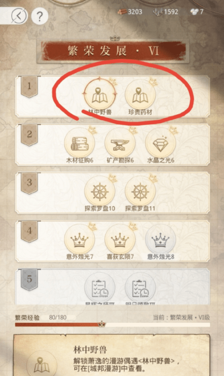Viewport: 224px width, 376px height.
Task: Select the locked 意外烛光8 crown icon
Action: (x=160, y=240)
